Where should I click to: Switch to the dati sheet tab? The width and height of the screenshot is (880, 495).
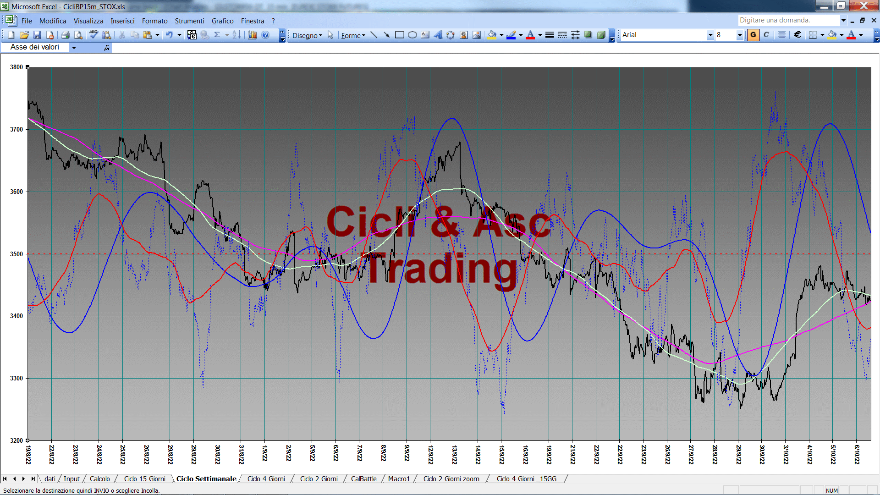(49, 478)
